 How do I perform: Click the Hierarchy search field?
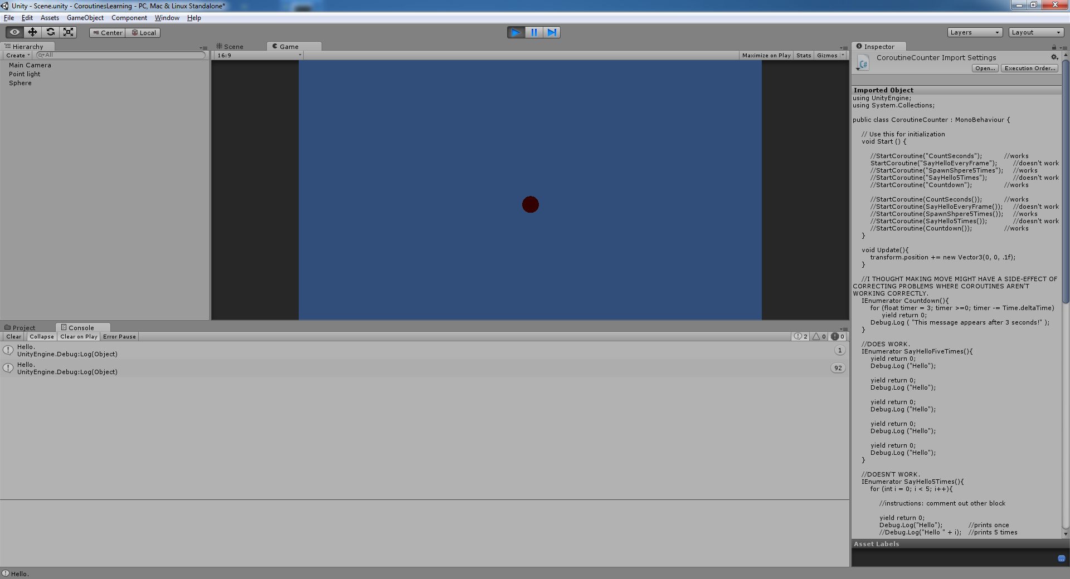(x=120, y=55)
